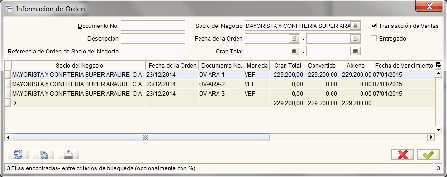Viewport: 447px width, 177px height.
Task: Open calculator for minimum Gran Total
Action: coord(294,51)
